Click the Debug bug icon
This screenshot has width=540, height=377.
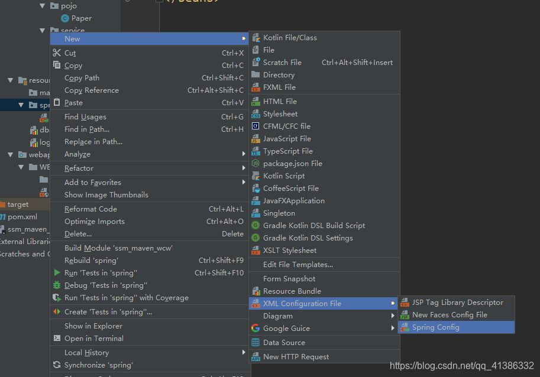[57, 285]
